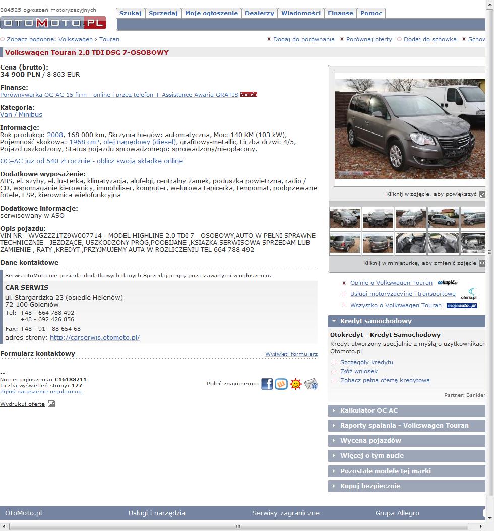
Task: Open the Sprzedaj tab
Action: point(163,13)
